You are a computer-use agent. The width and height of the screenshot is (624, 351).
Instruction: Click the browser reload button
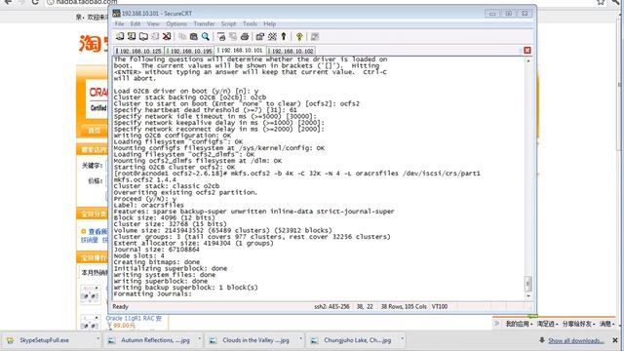click(35, 2)
